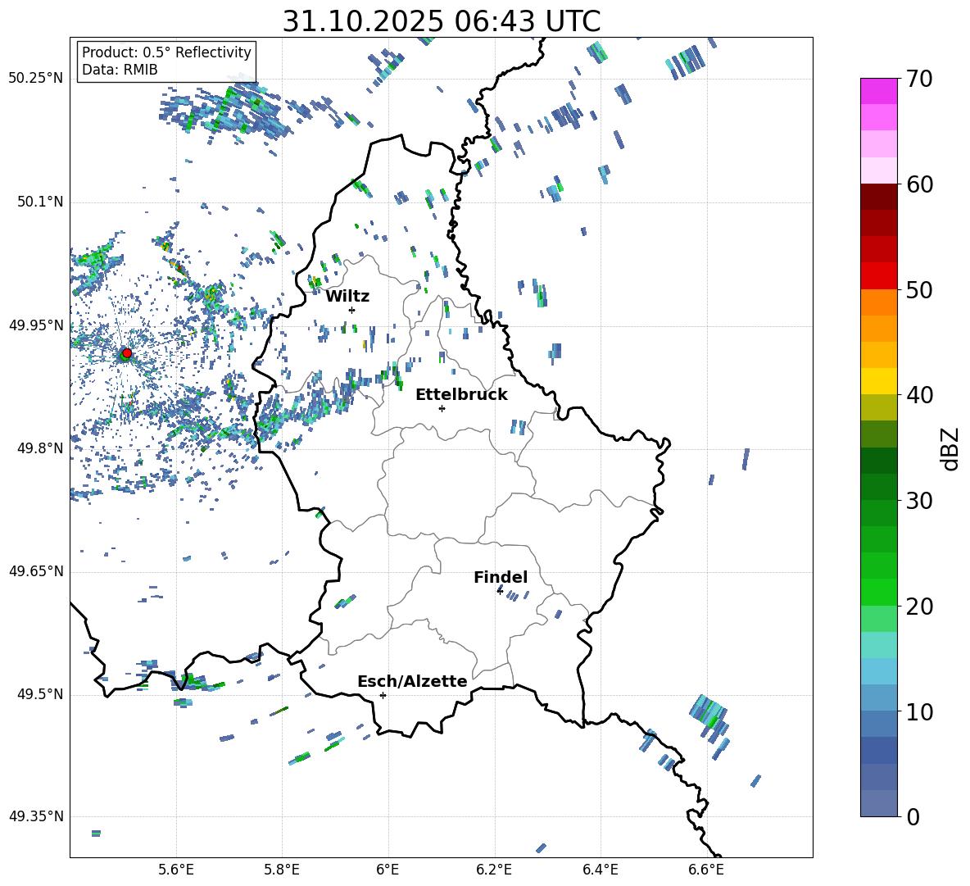970x886 pixels.
Task: Click the yellow colorbar segment above 40
Action: click(x=879, y=381)
